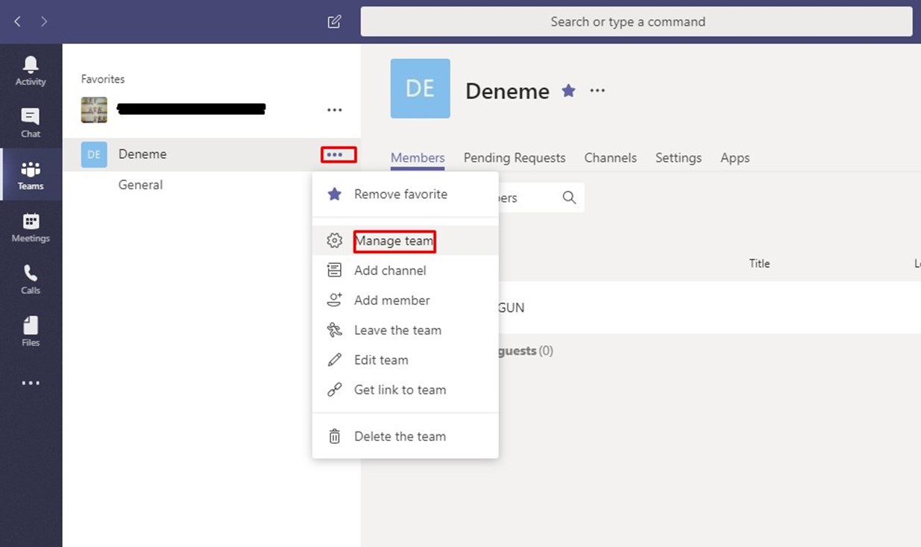Screen dimensions: 921x547
Task: Choose Add channel from context menu
Action: (405, 271)
